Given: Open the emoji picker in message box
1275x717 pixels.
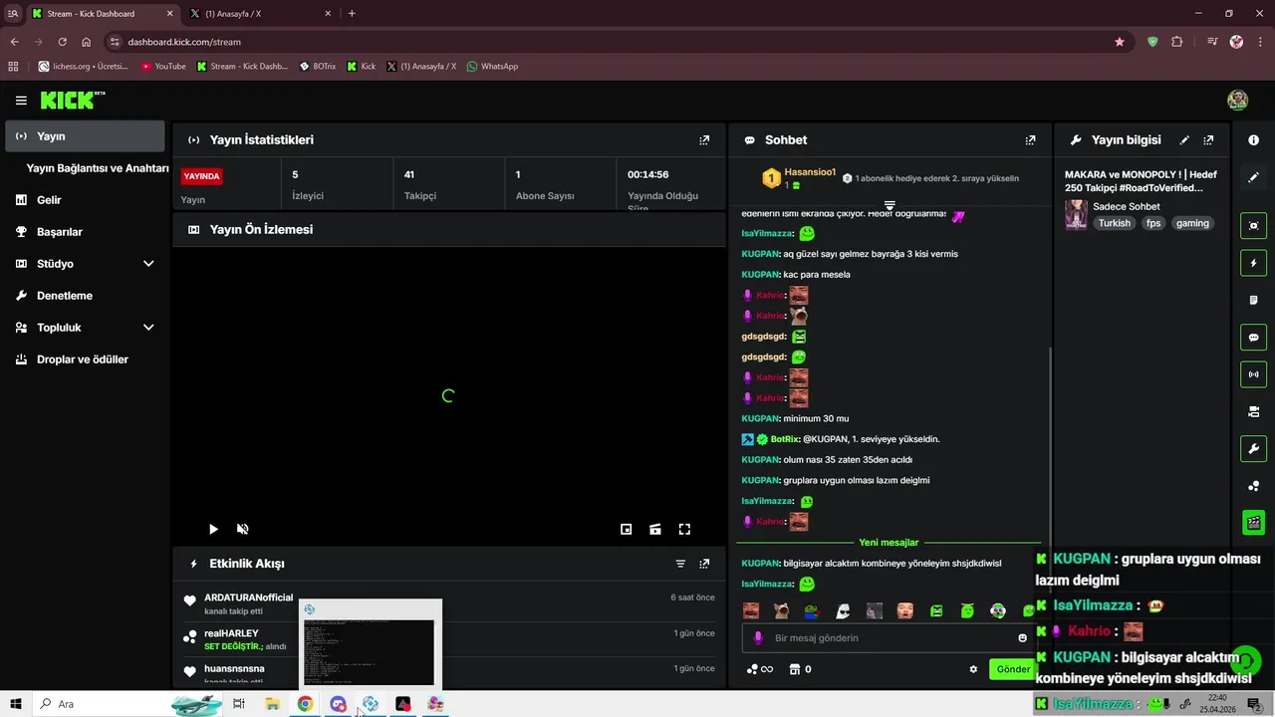Looking at the screenshot, I should pyautogui.click(x=1022, y=638).
